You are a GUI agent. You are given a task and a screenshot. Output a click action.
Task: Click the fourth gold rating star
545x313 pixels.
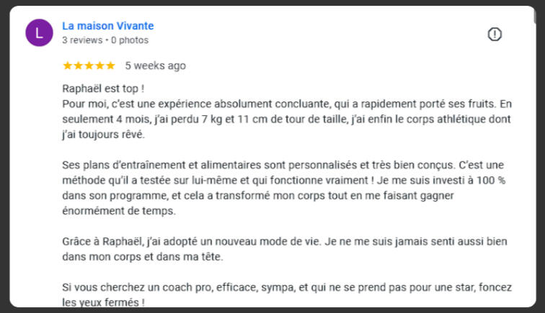coord(99,65)
